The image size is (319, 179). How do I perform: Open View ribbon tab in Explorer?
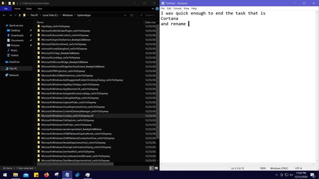(x=40, y=9)
